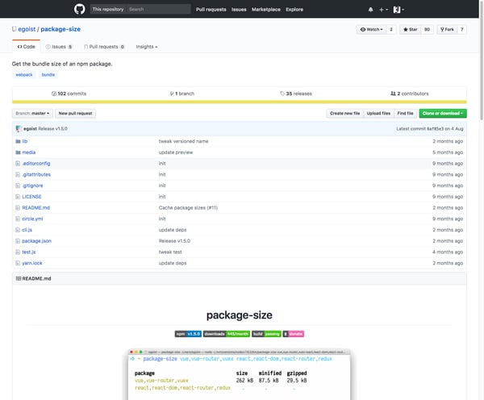Open the 102 commits link
The height and width of the screenshot is (400, 484).
(69, 94)
